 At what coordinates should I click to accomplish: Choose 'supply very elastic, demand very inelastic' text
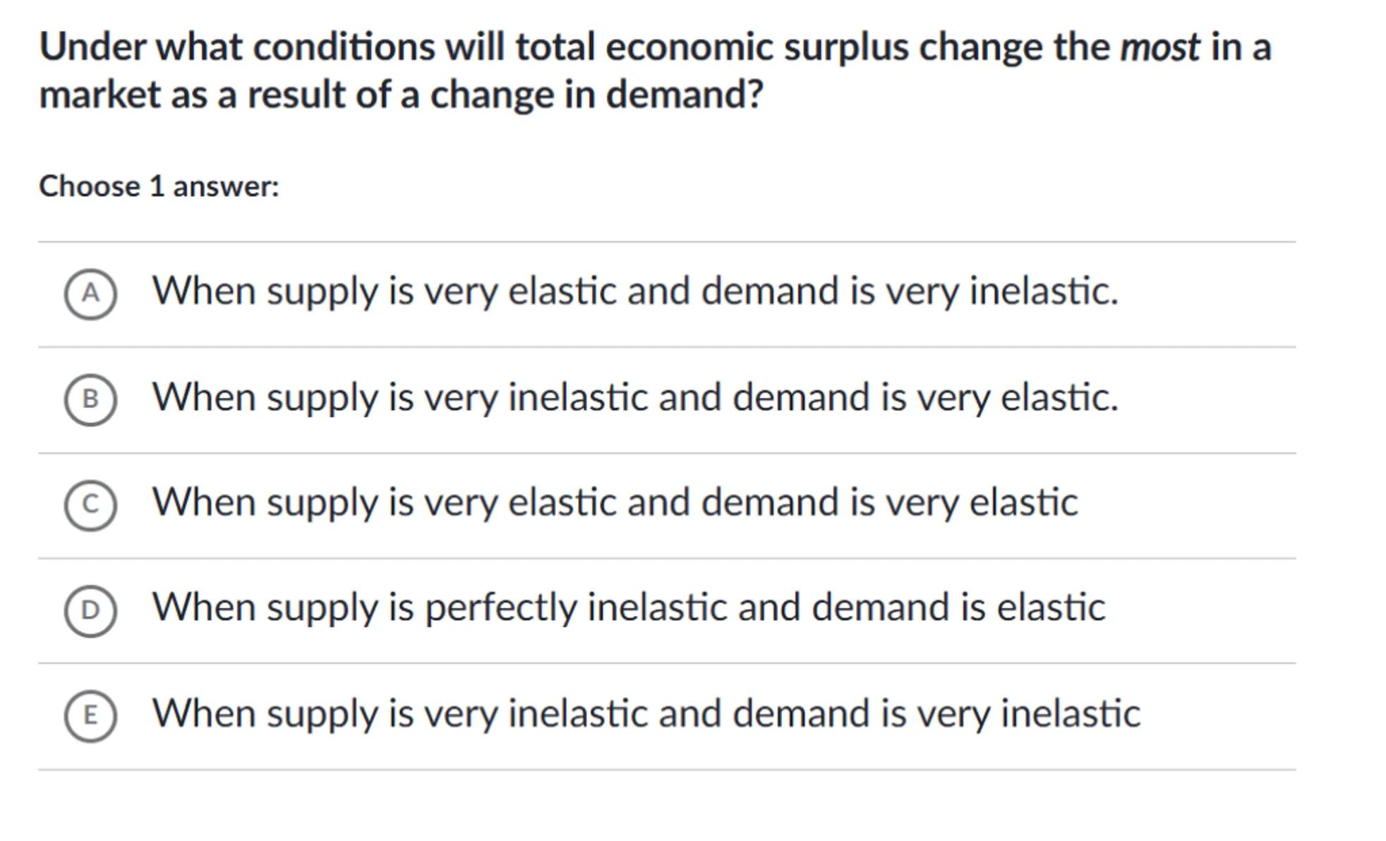pyautogui.click(x=634, y=291)
